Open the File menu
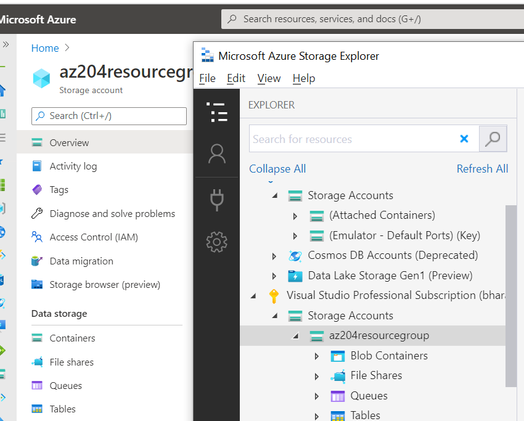This screenshot has height=421, width=524. 207,78
